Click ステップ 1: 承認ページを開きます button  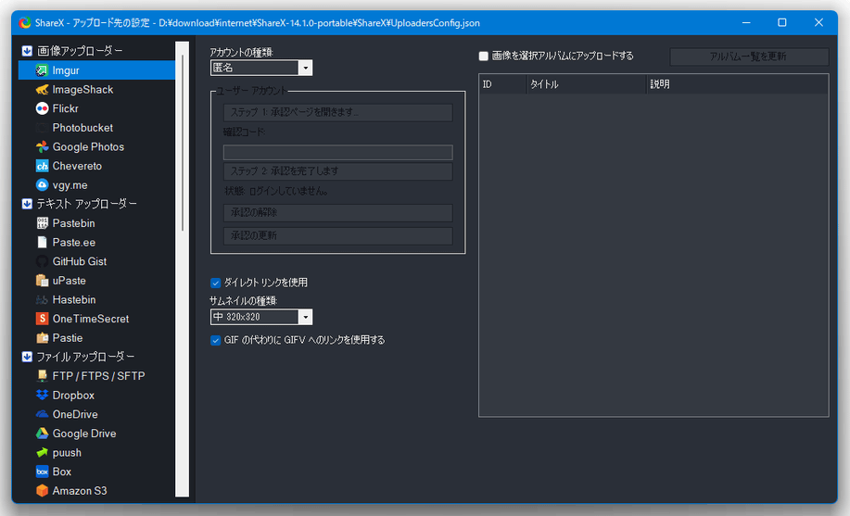[x=337, y=112]
